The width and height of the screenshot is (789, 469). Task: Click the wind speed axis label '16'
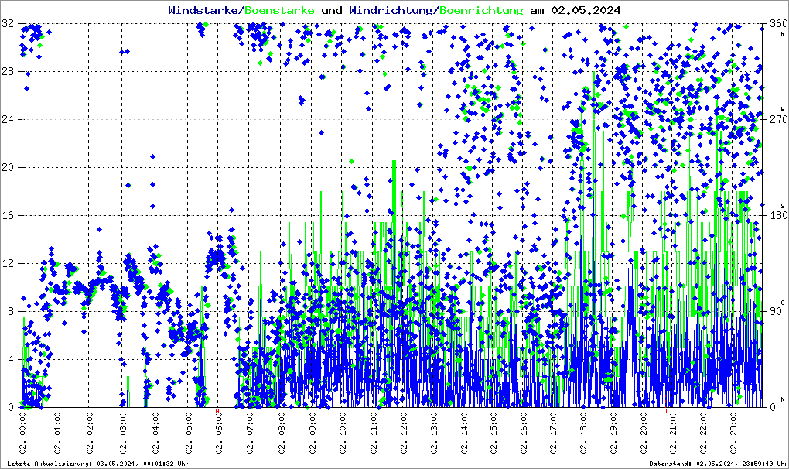(x=8, y=215)
